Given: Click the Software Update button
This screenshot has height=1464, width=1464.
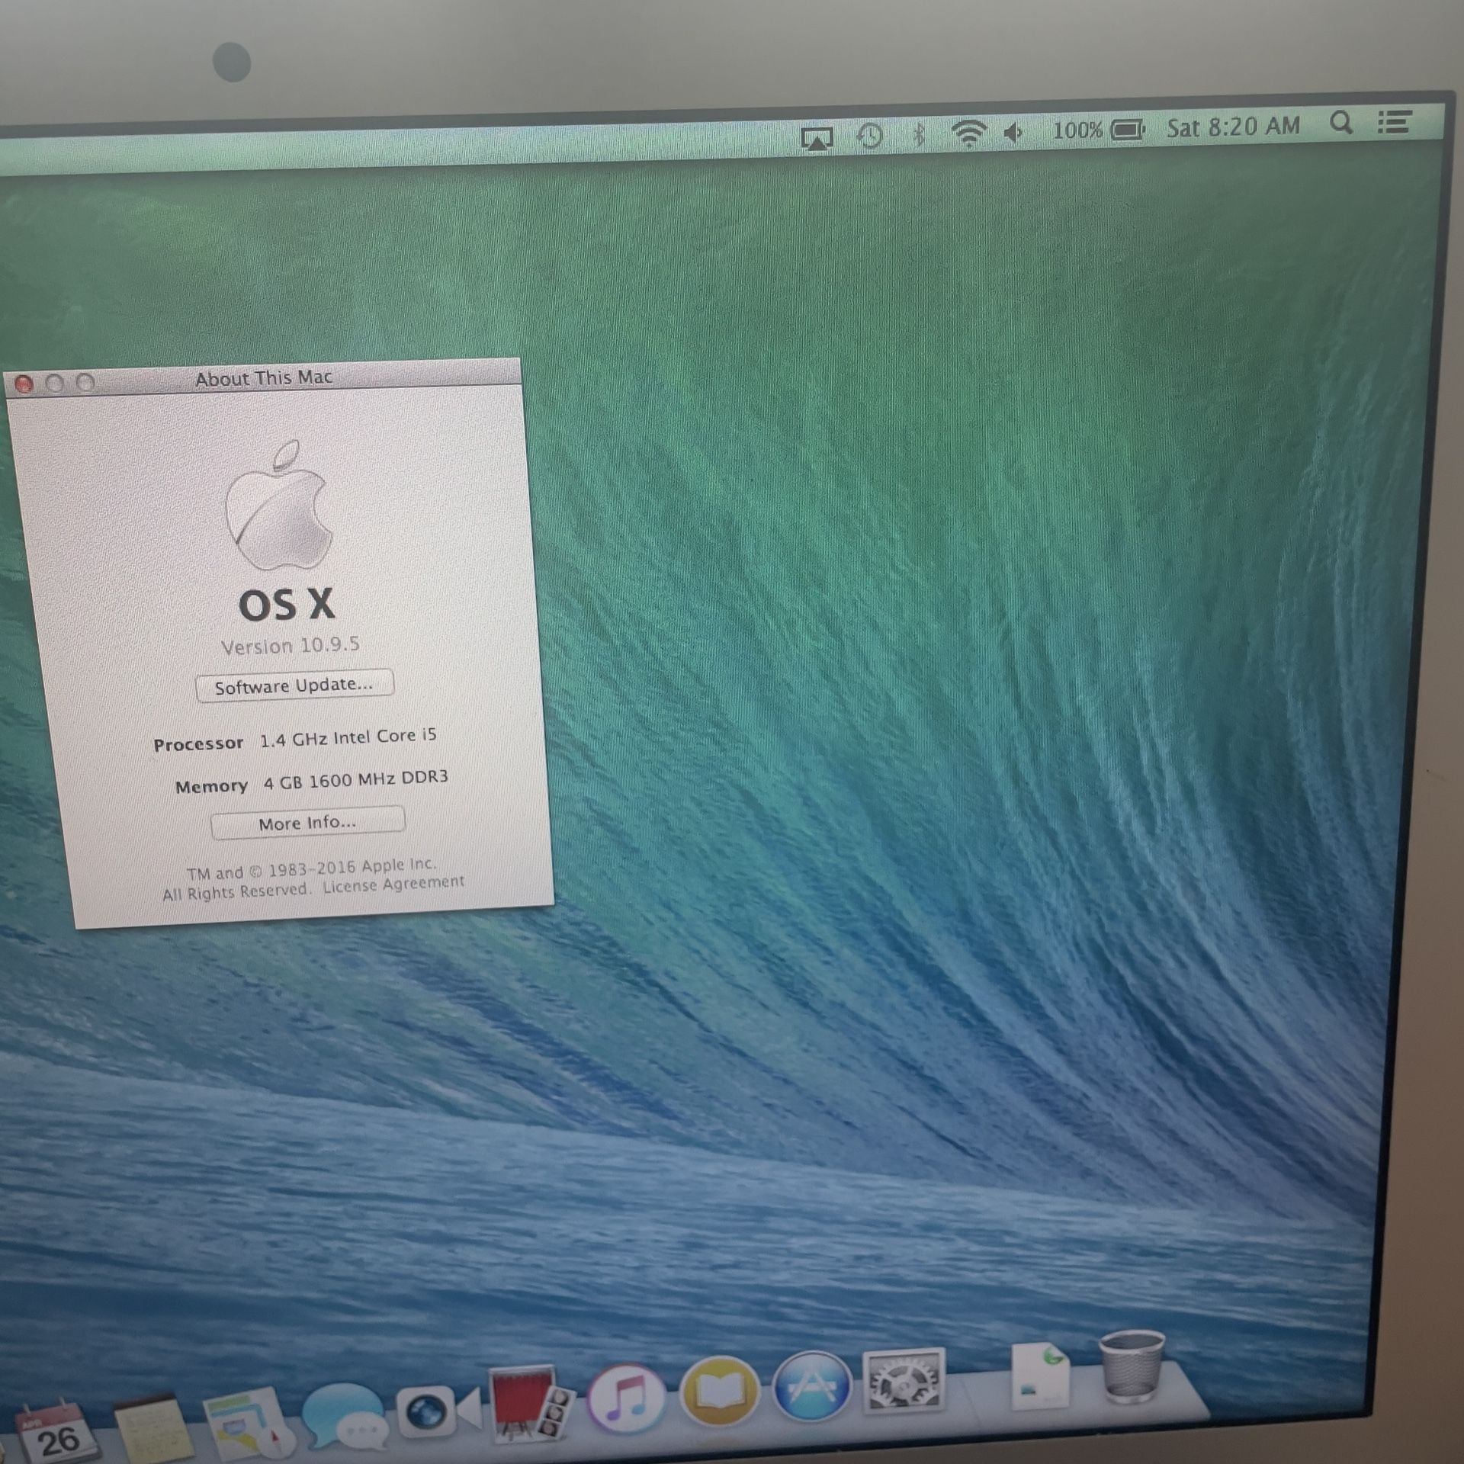Looking at the screenshot, I should (x=294, y=685).
